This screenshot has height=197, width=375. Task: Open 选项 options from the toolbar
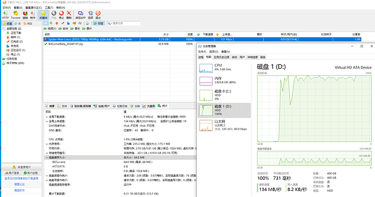(90, 15)
